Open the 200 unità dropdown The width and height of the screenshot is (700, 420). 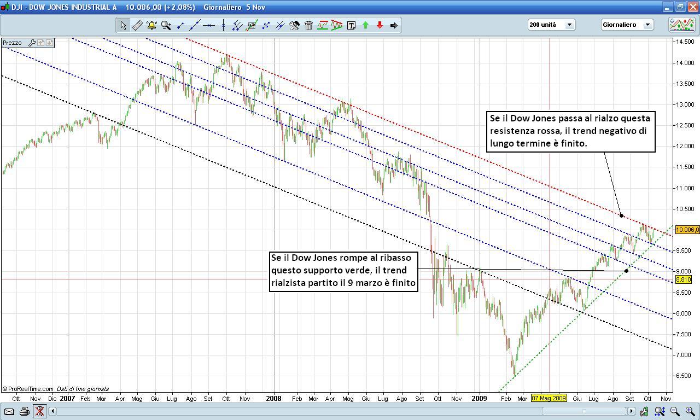[551, 25]
